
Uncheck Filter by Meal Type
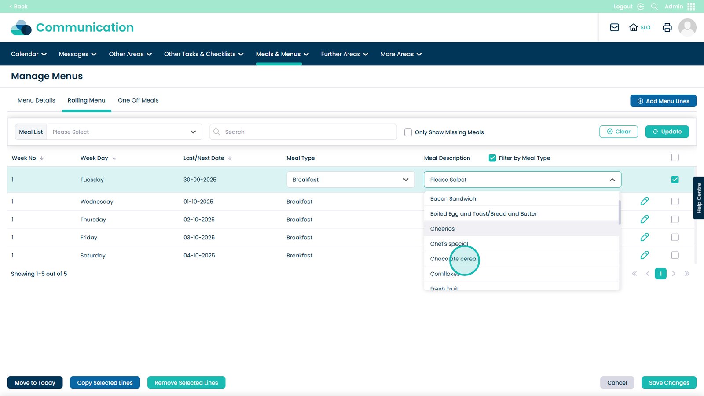click(492, 158)
